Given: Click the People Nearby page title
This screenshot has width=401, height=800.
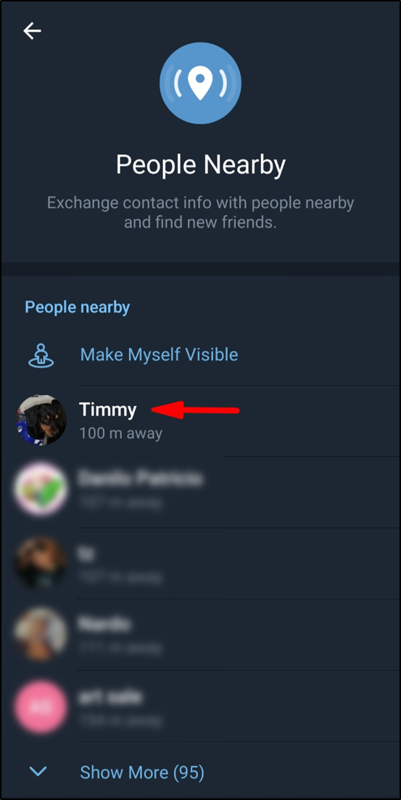Looking at the screenshot, I should click(x=200, y=165).
